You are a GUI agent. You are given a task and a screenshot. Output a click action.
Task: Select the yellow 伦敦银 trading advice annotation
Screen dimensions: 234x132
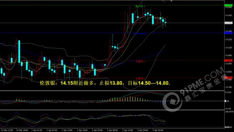105,83
